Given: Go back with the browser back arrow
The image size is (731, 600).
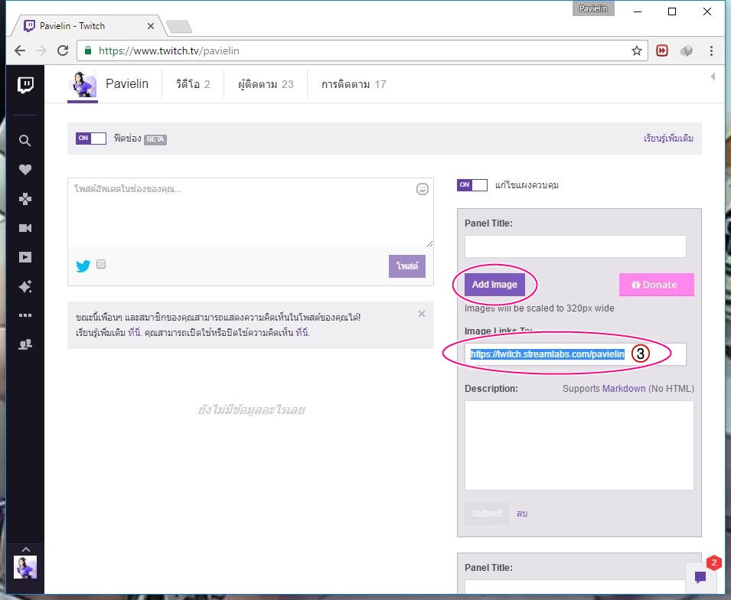Looking at the screenshot, I should pos(20,51).
